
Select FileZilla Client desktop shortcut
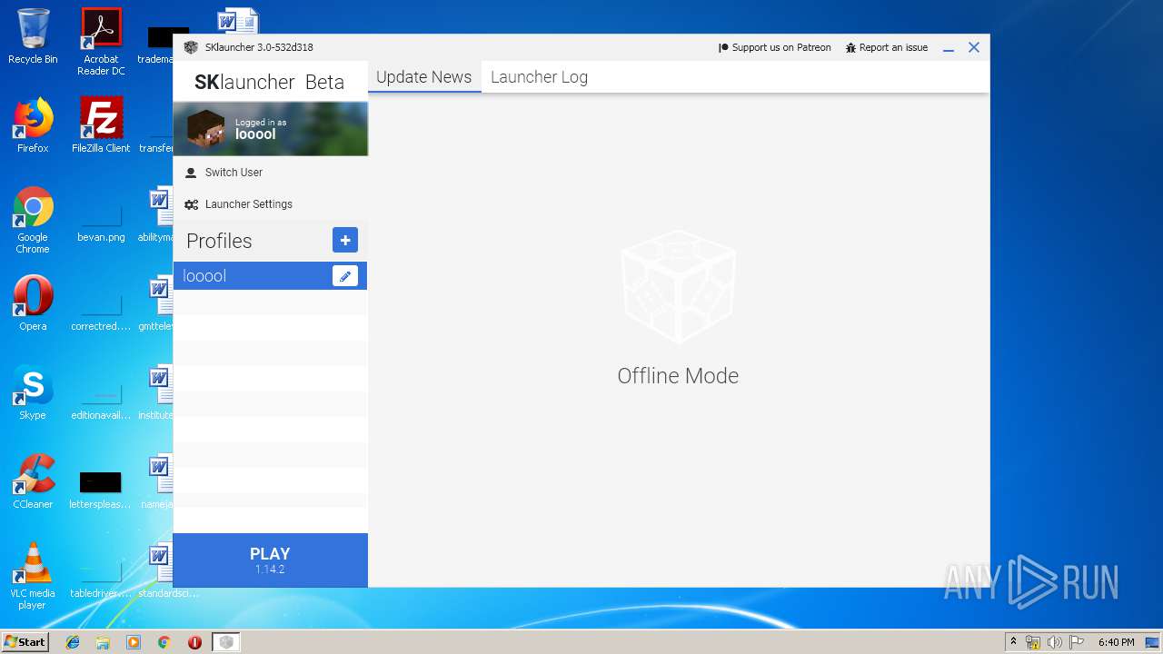click(x=101, y=125)
